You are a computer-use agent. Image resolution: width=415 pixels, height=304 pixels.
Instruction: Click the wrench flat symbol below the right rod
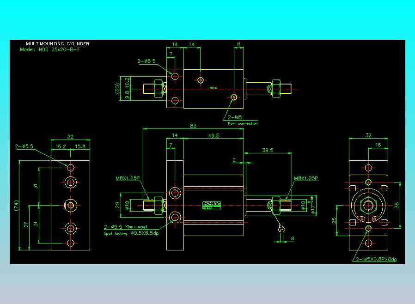coord(282,229)
